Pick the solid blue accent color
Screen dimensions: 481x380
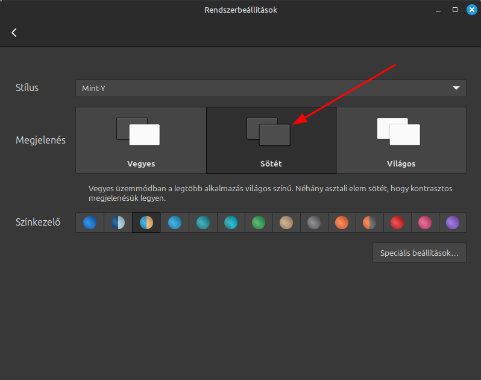click(x=90, y=223)
